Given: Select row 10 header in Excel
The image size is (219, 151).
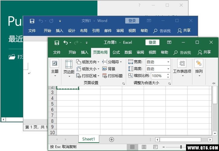Looking at the screenshot, I should tap(52, 132).
